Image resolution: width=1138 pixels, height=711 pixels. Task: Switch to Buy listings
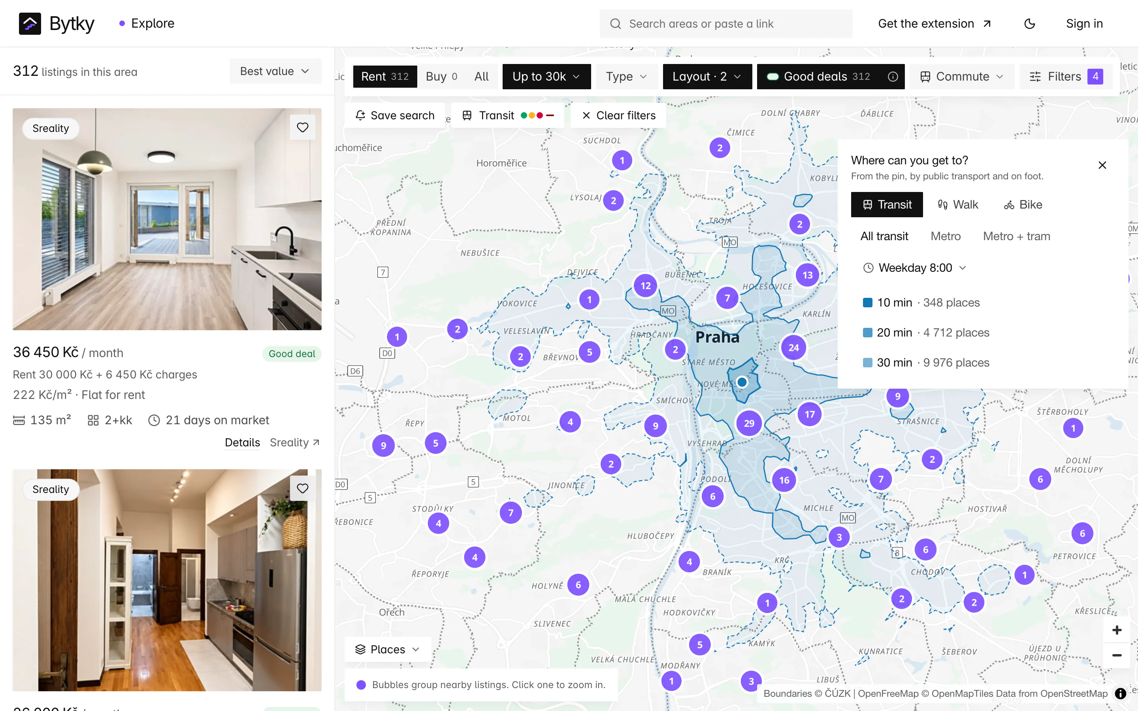pos(441,77)
